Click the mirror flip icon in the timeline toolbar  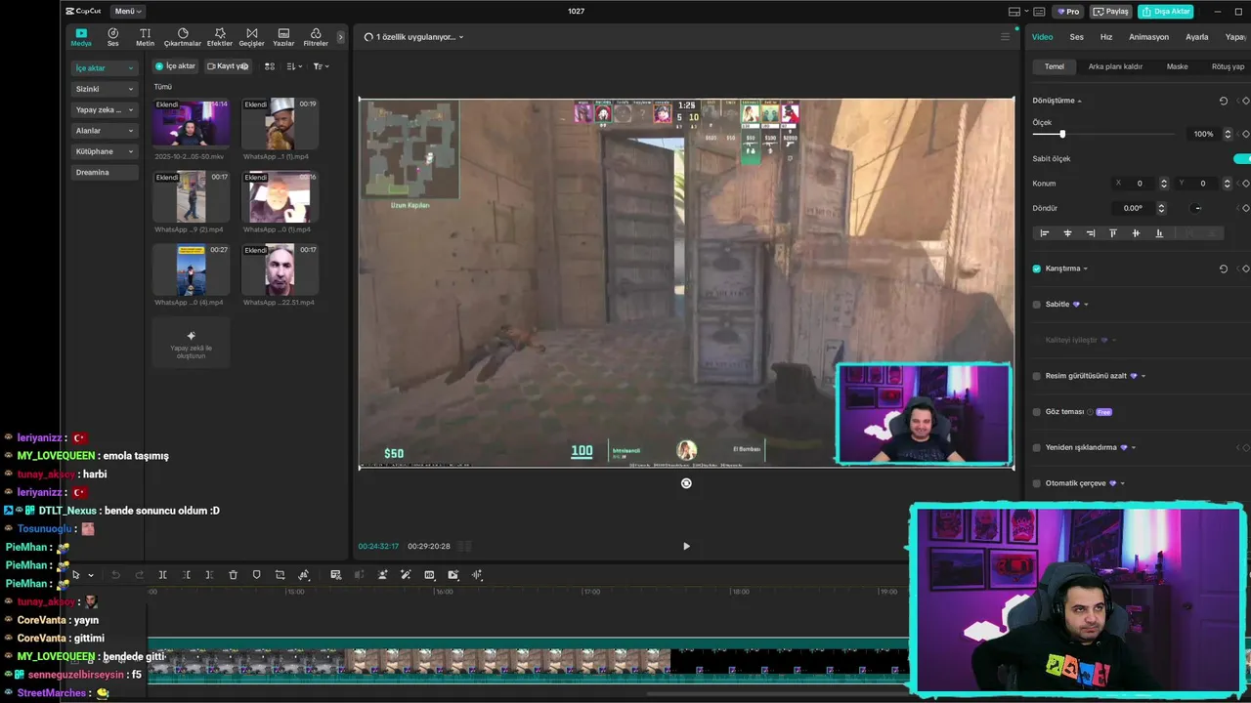[x=304, y=575]
